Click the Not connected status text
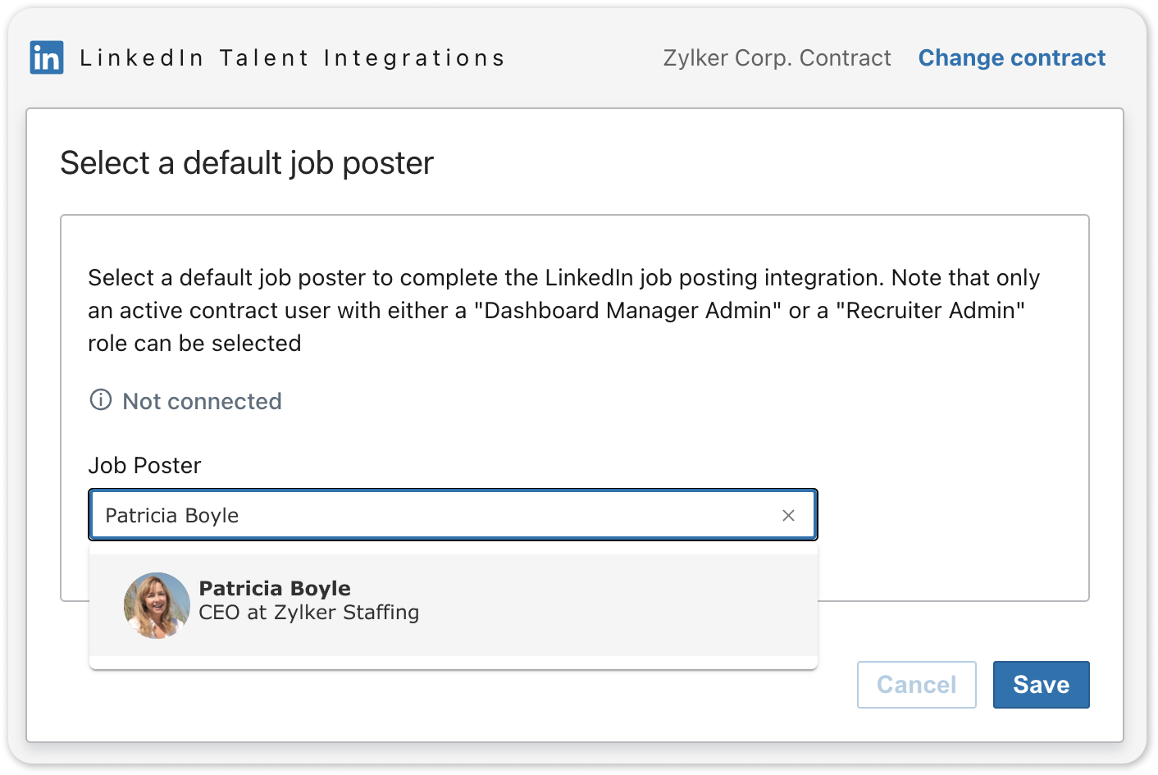1158x775 pixels. tap(202, 401)
